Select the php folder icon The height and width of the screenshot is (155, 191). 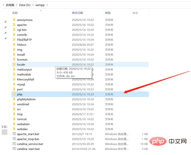click(14, 94)
